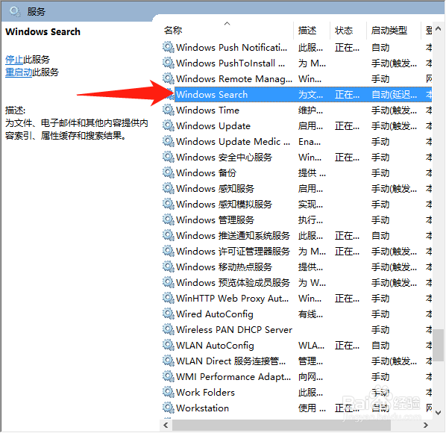Select the Windows 预览体验成员服务 service name

click(x=233, y=282)
